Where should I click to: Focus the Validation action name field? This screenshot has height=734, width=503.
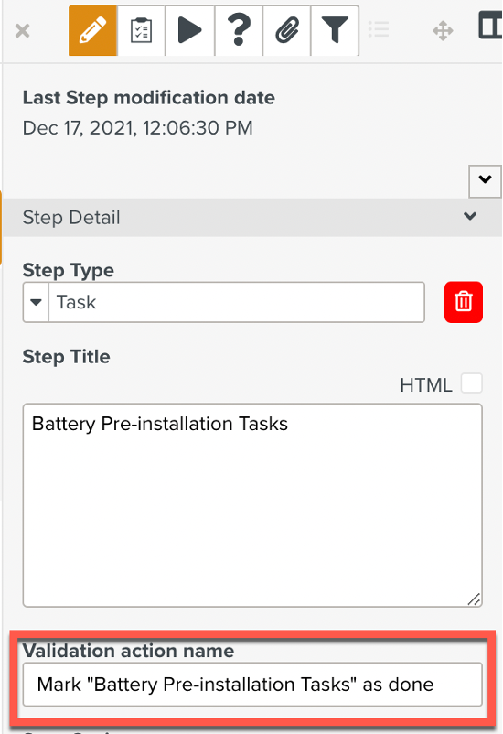click(252, 685)
